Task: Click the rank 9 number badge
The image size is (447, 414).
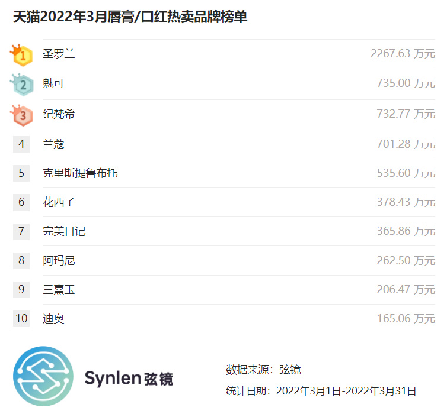Action: pyautogui.click(x=21, y=289)
